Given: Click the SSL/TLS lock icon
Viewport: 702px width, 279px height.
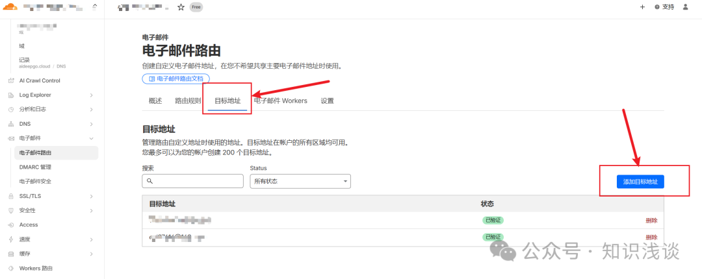Looking at the screenshot, I should click(10, 196).
